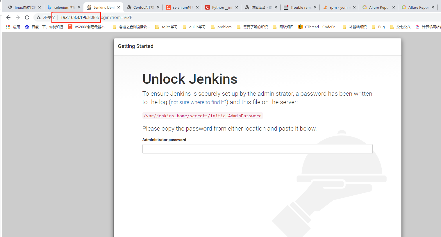Image resolution: width=441 pixels, height=237 pixels.
Task: Close the 博客后台 tab
Action: pos(276,7)
